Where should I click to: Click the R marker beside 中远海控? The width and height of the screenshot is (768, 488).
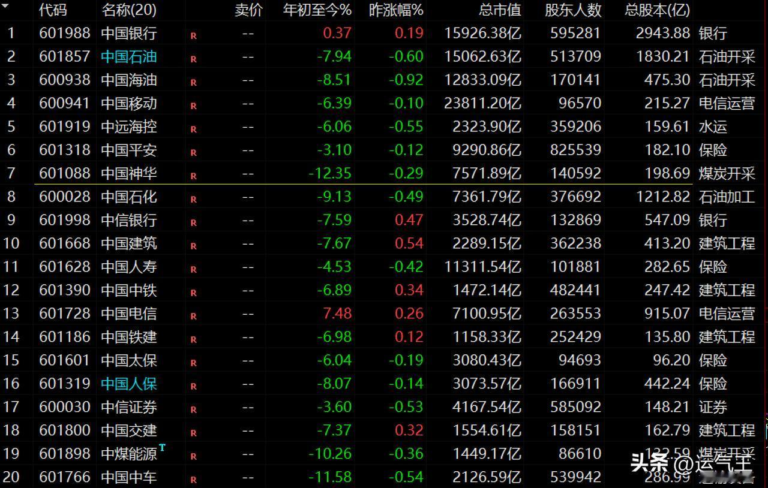point(193,129)
